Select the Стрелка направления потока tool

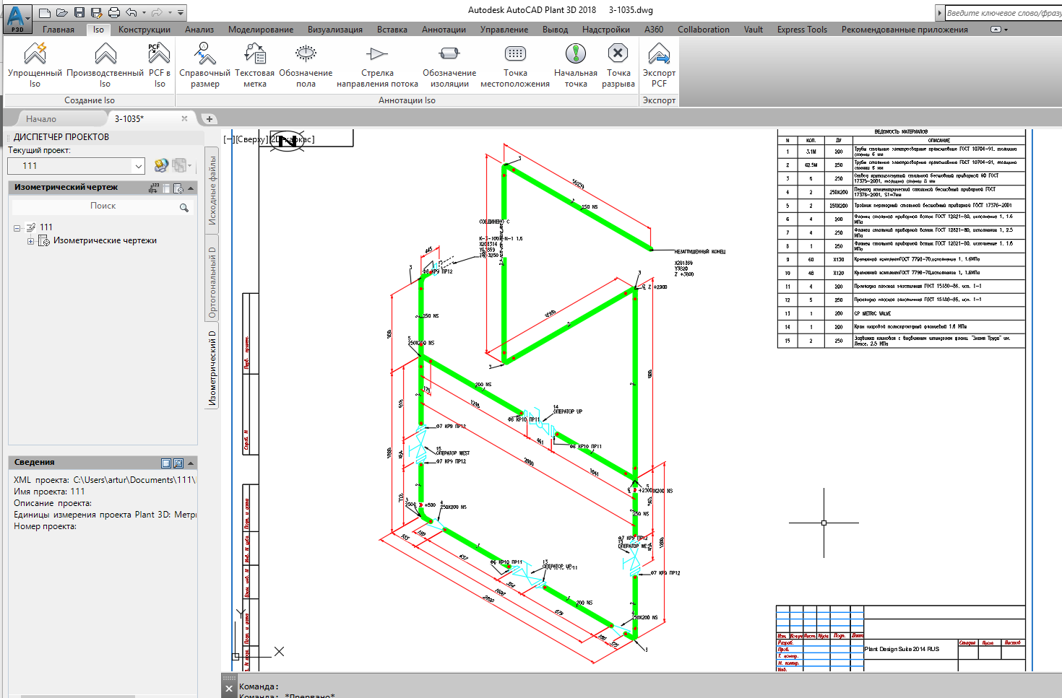pos(377,64)
